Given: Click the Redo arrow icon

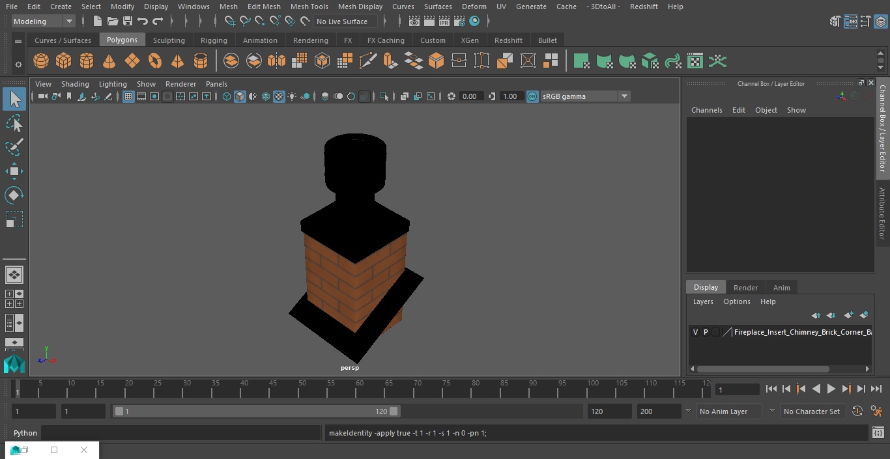Looking at the screenshot, I should tap(158, 21).
